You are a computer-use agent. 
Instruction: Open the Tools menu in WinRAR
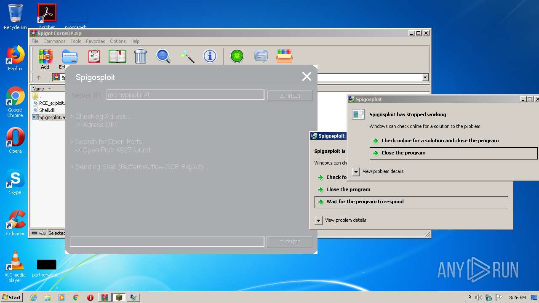[76, 41]
